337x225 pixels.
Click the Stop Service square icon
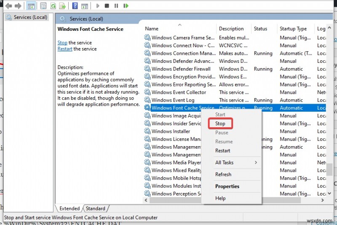[x=107, y=6]
